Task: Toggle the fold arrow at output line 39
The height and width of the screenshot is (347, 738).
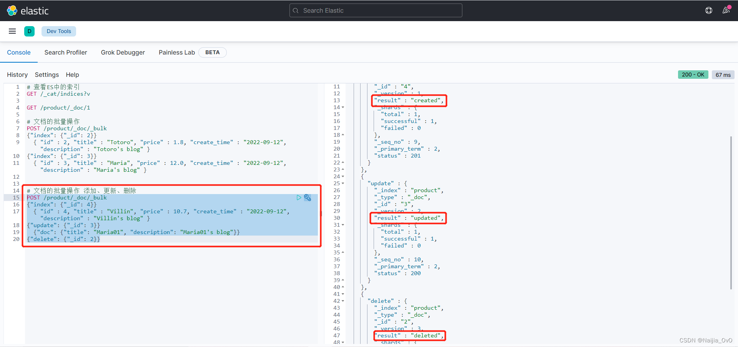Action: click(x=343, y=281)
